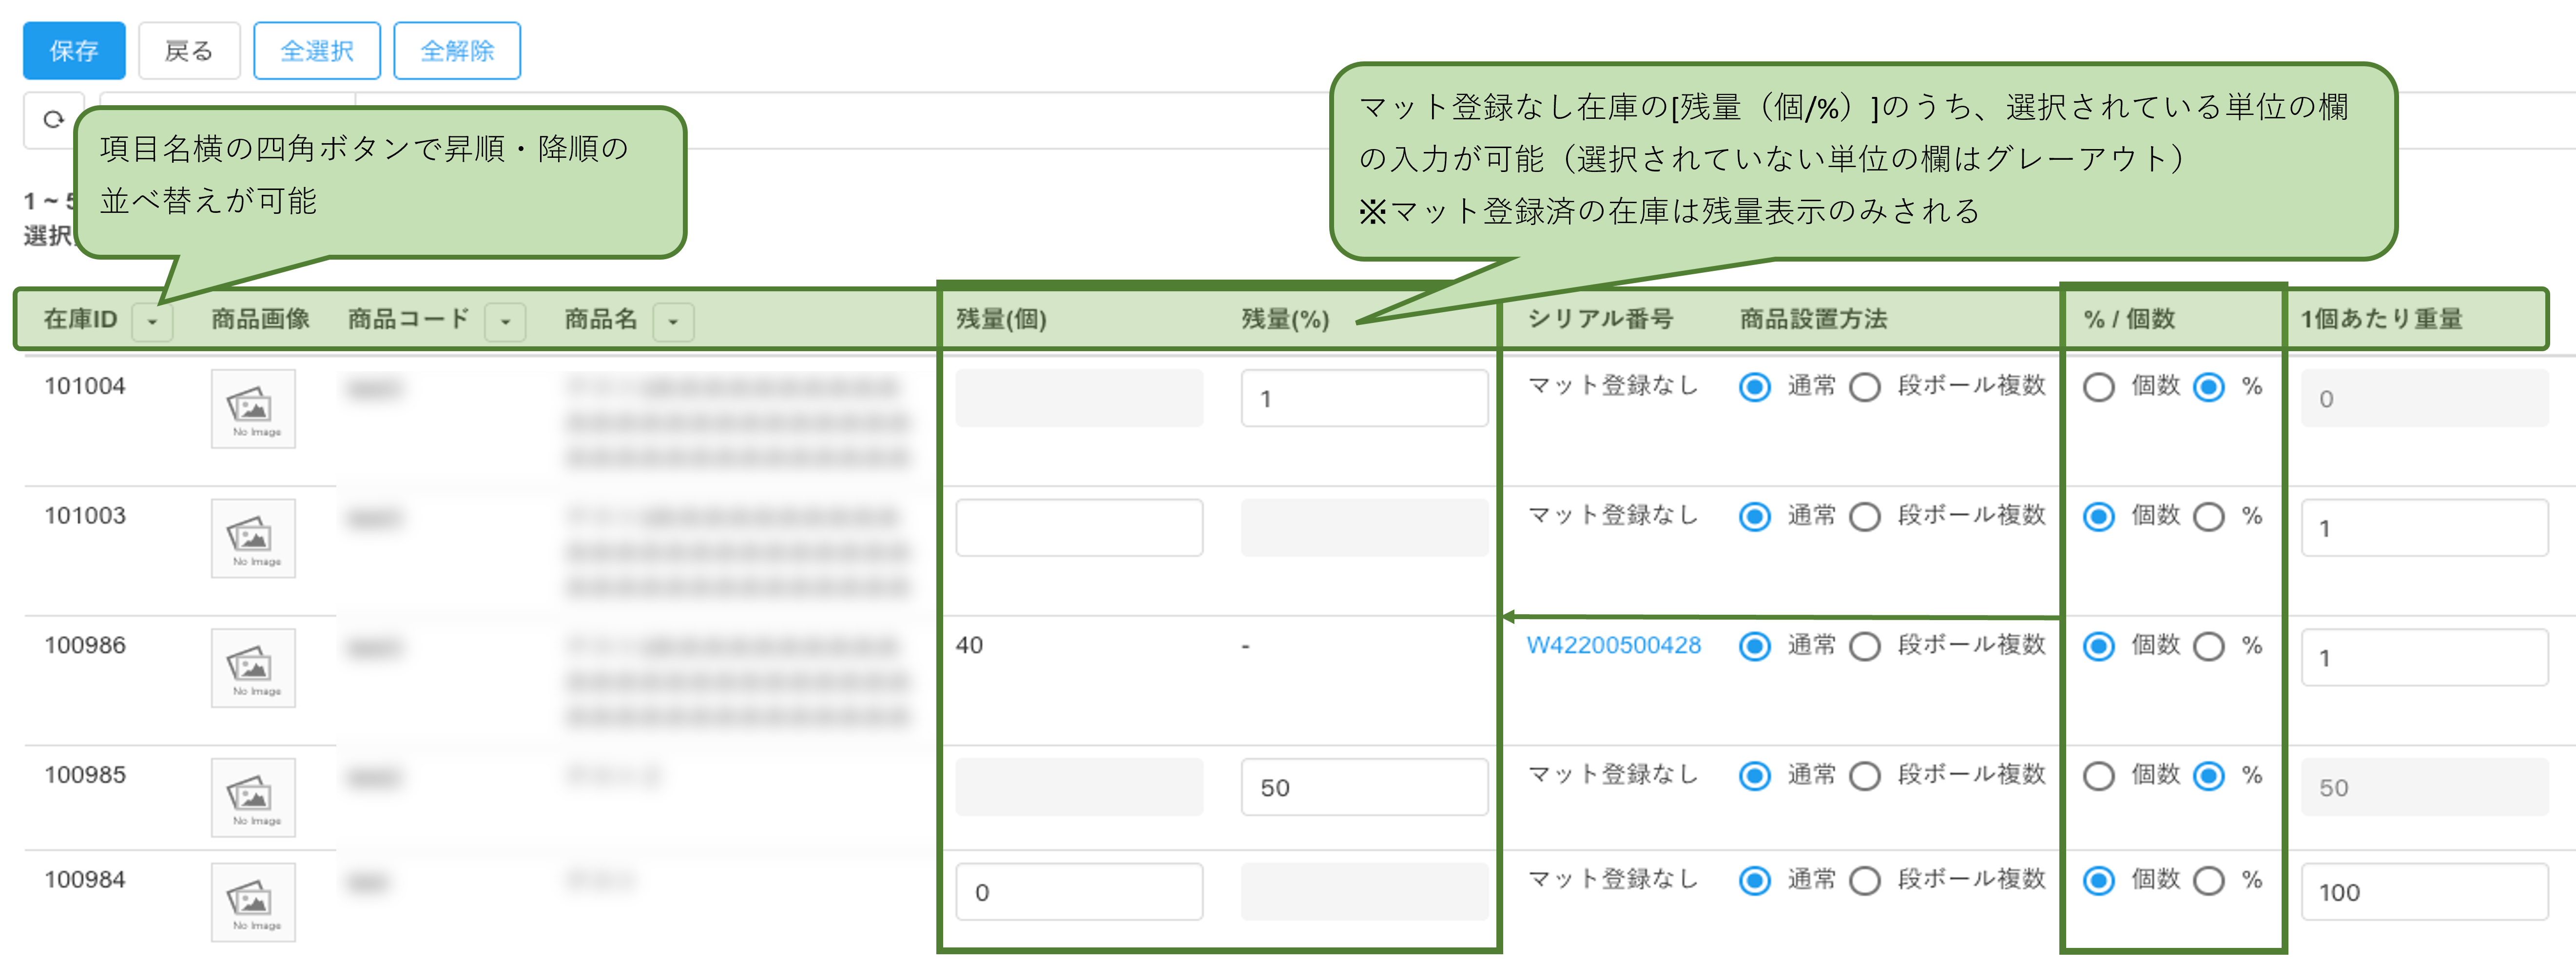Click the 全選択 select all button

[317, 51]
